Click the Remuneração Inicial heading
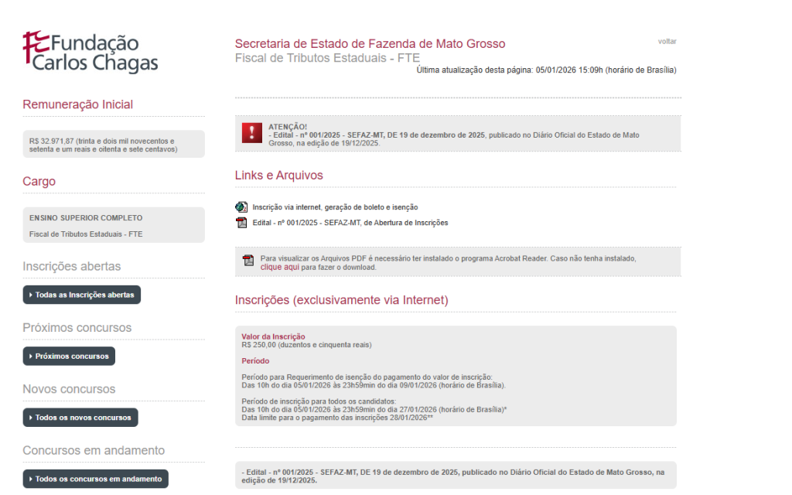 pyautogui.click(x=77, y=104)
